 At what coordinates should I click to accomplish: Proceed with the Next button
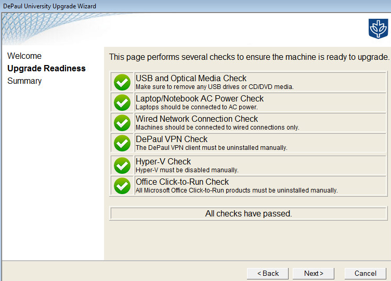[x=314, y=273]
